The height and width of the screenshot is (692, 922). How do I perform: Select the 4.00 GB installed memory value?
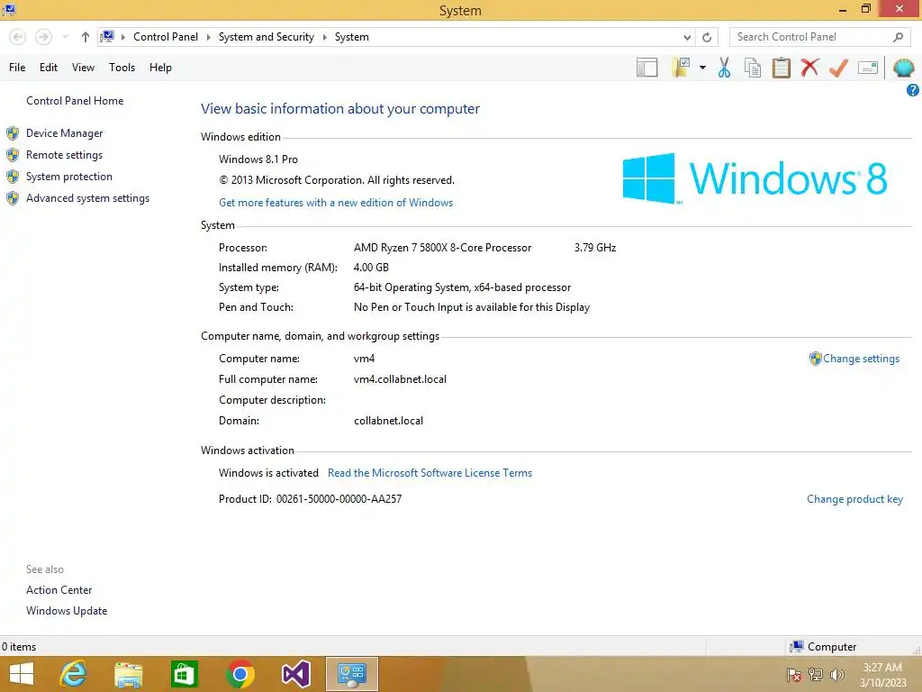pyautogui.click(x=371, y=267)
